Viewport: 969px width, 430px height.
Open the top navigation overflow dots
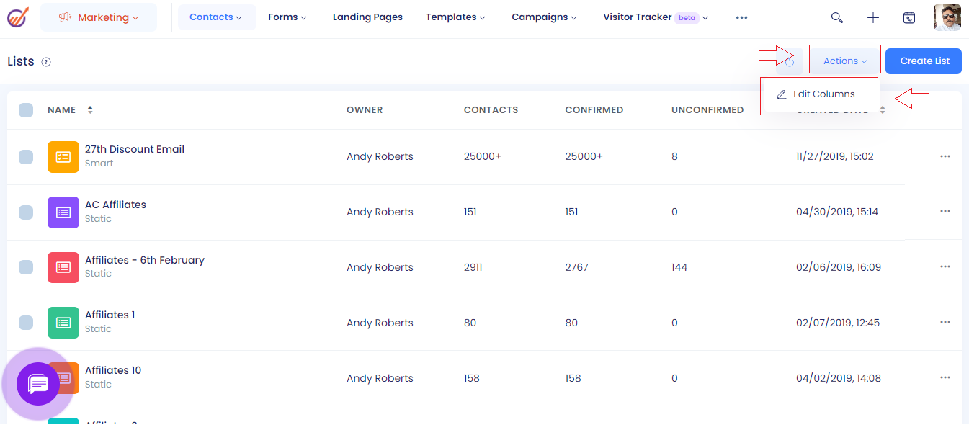click(x=741, y=18)
